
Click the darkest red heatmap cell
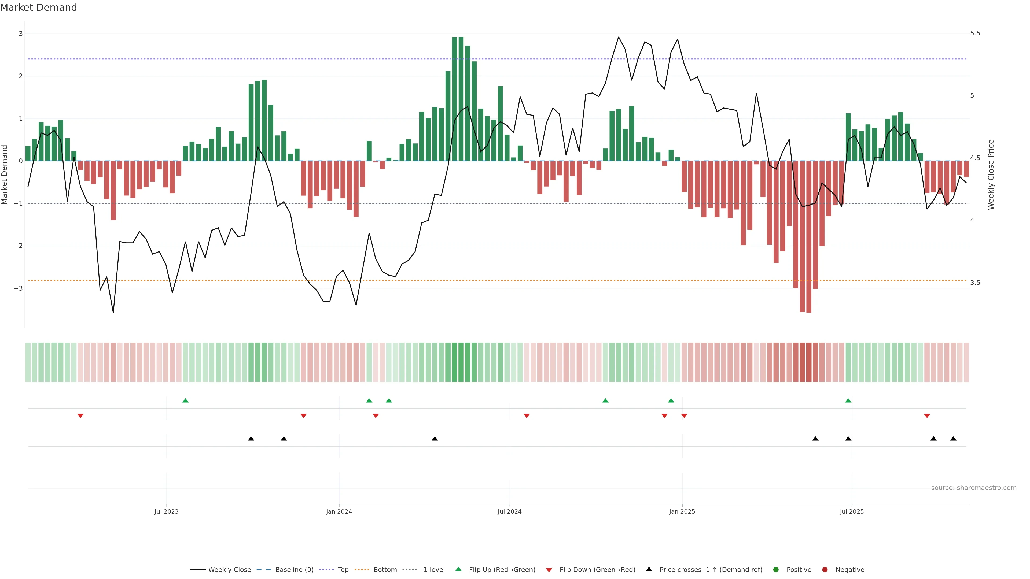tap(808, 362)
